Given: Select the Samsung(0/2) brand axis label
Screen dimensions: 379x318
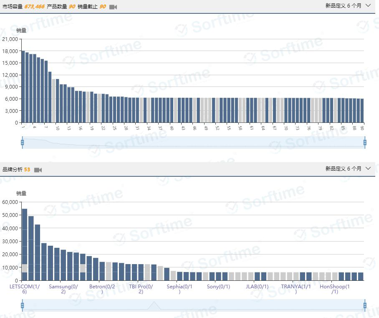Looking at the screenshot, I should click(63, 289).
